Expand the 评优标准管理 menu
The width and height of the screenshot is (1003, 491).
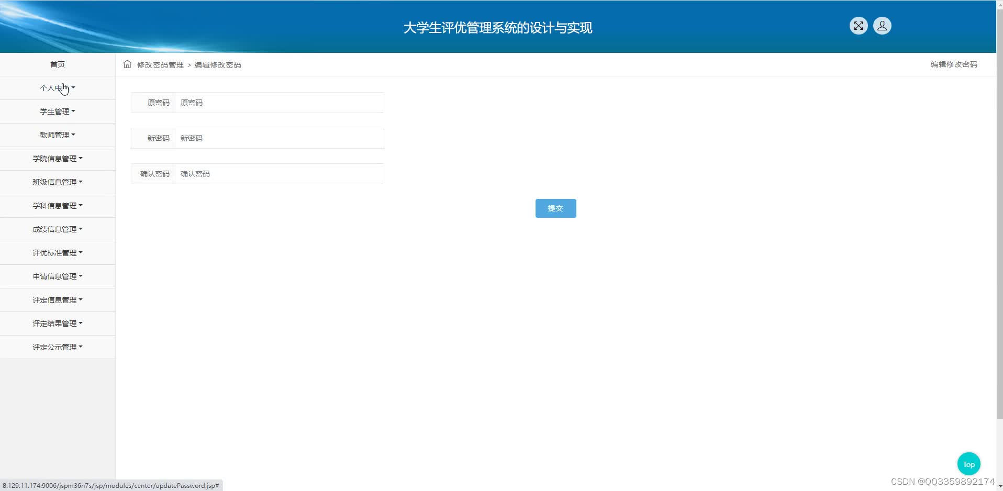click(58, 253)
